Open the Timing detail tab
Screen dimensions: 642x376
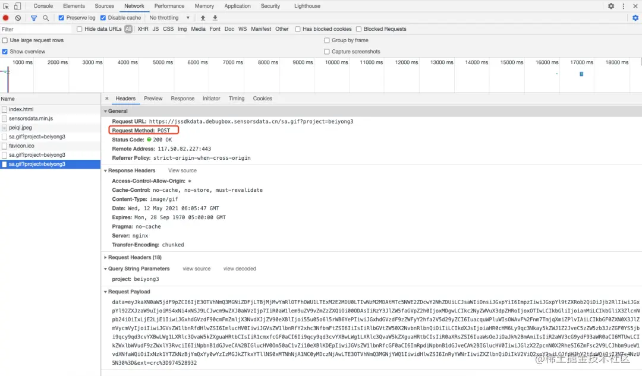(x=237, y=99)
